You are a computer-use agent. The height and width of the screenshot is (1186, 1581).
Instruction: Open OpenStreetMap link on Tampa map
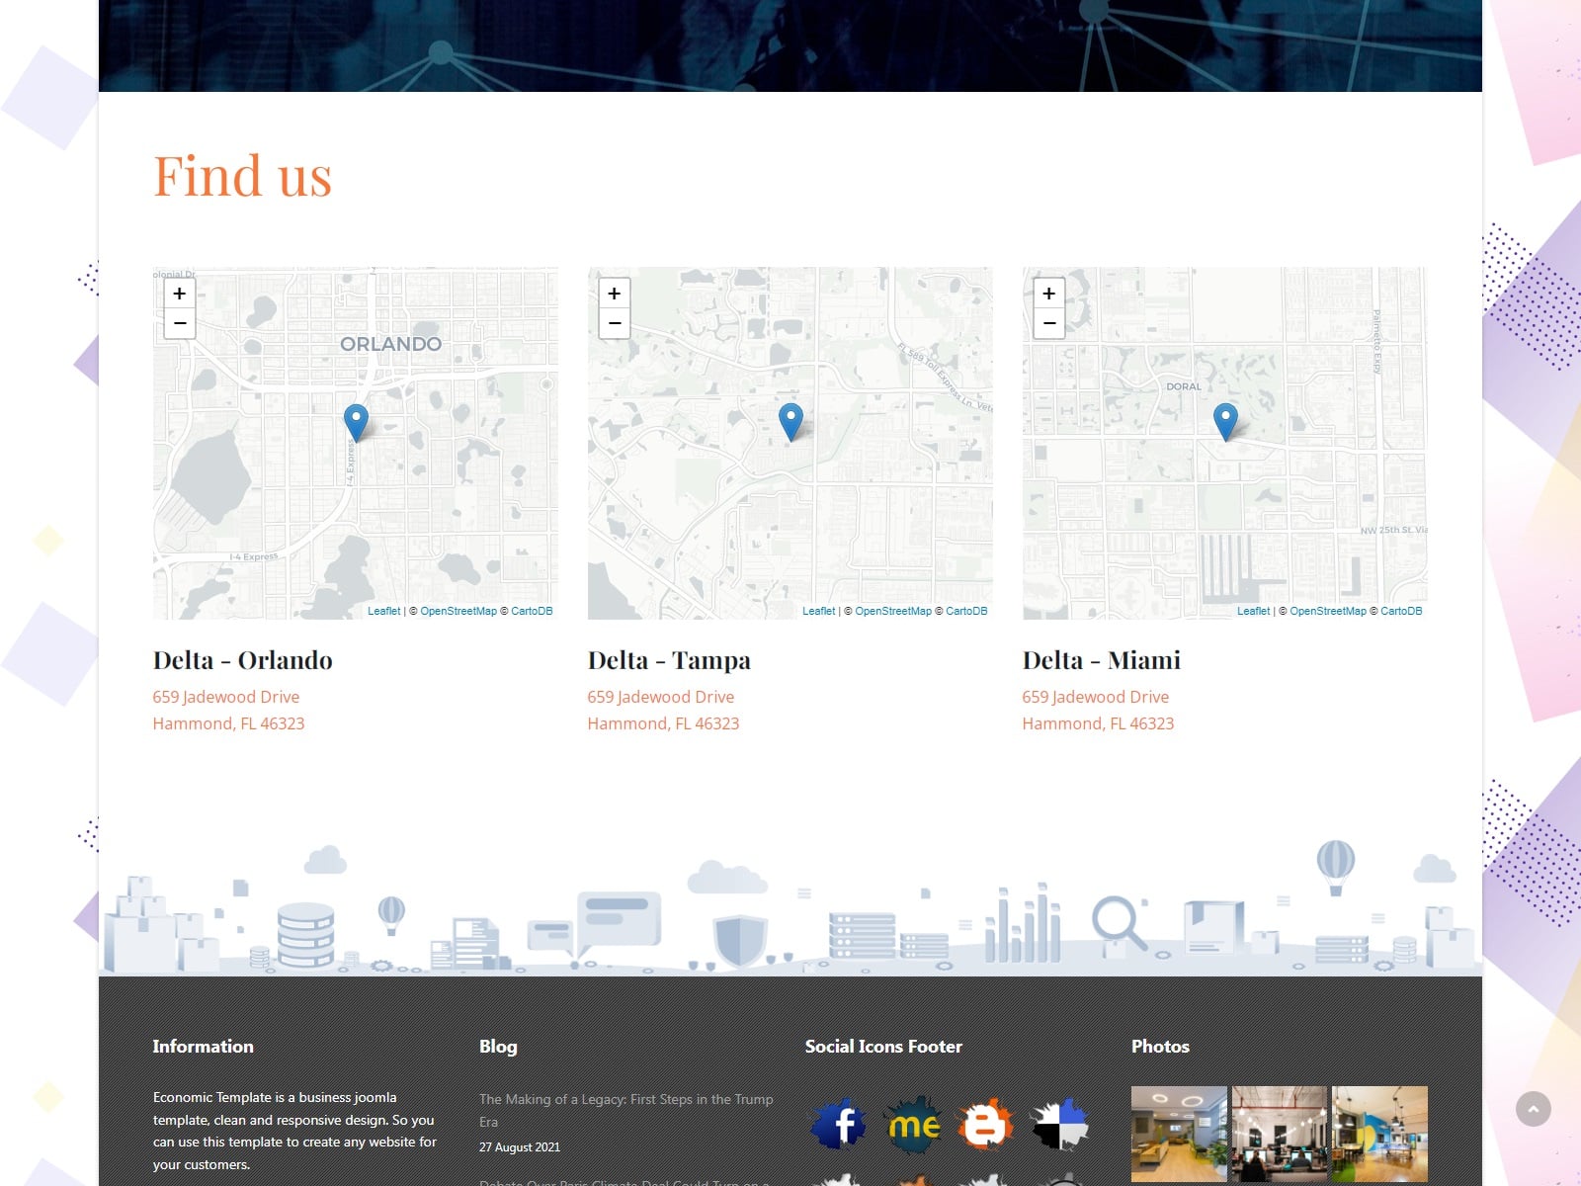point(892,611)
